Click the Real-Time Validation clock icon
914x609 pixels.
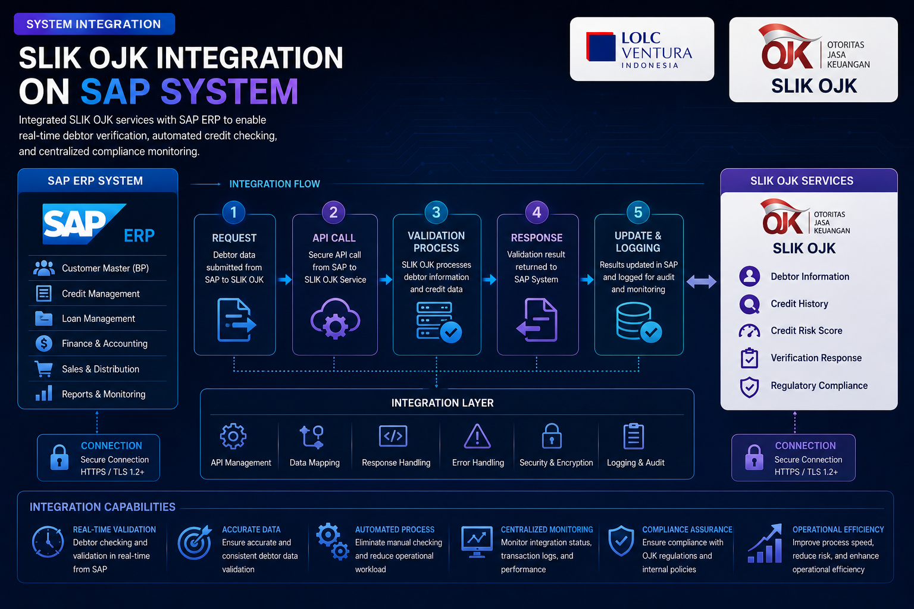[48, 542]
